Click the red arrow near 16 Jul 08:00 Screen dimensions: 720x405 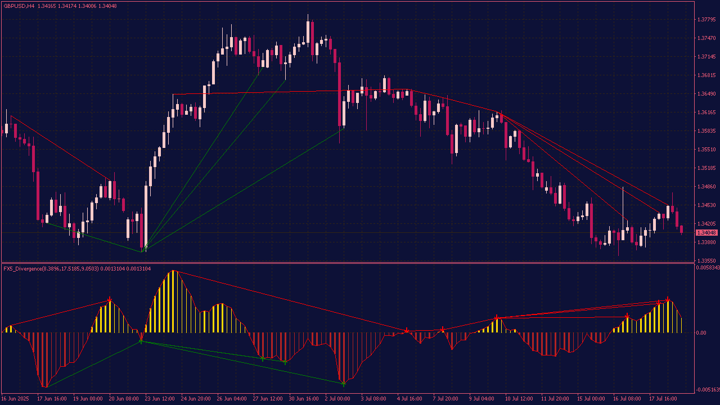627,316
